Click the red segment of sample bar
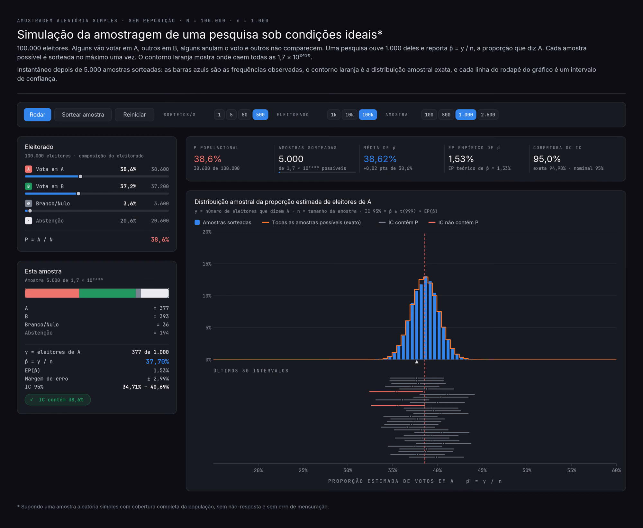643x528 pixels. click(52, 293)
